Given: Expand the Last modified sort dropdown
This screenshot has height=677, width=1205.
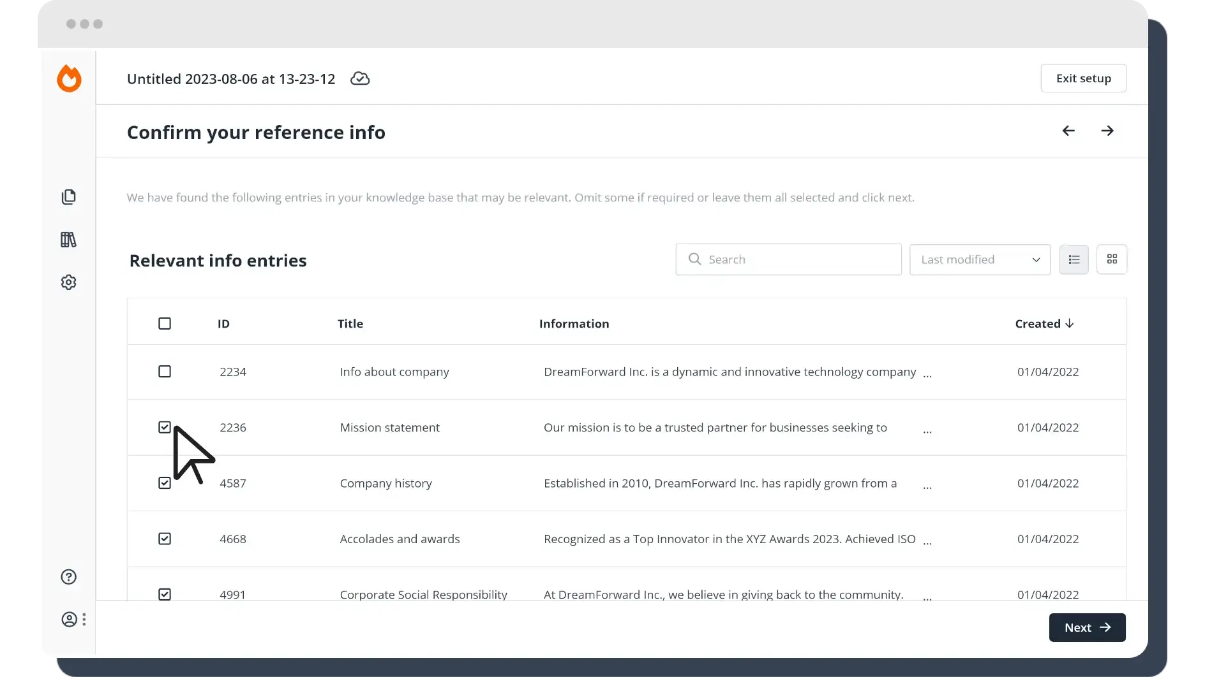Looking at the screenshot, I should tap(980, 259).
